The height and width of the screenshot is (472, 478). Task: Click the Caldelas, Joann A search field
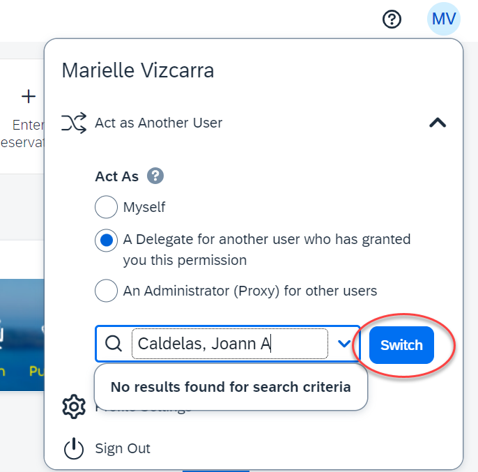(230, 343)
